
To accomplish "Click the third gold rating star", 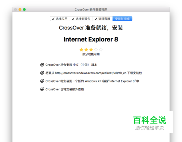I will [x=91, y=49].
